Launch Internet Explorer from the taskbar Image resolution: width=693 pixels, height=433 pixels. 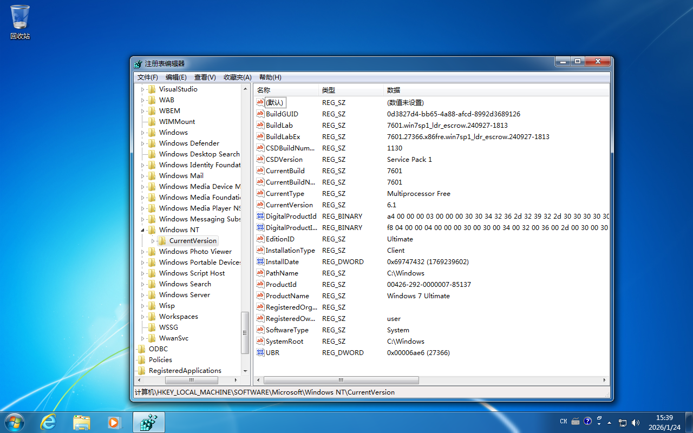pos(48,422)
